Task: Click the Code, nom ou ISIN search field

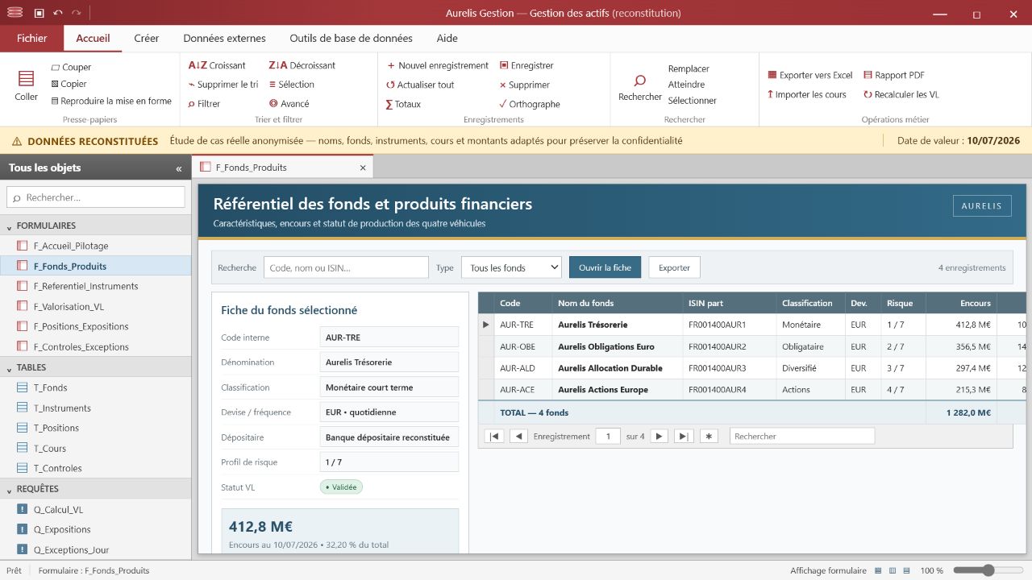Action: 346,267
